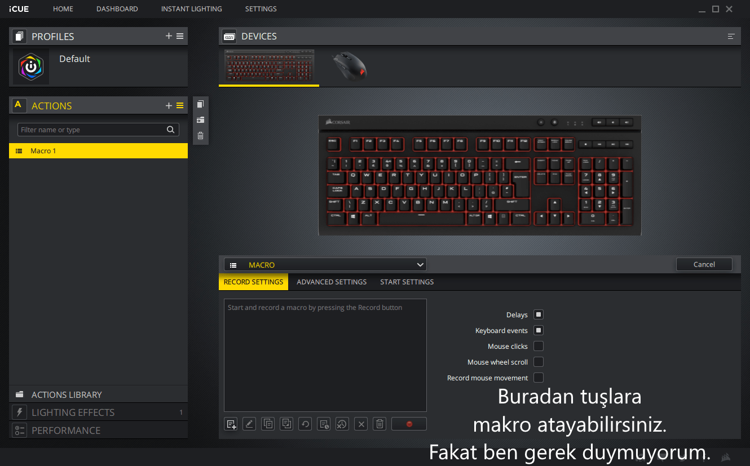
Task: Add a new profile with the plus icon
Action: [169, 36]
